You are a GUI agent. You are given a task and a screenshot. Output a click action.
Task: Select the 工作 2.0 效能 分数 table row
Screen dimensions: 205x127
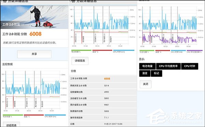pos(102,78)
